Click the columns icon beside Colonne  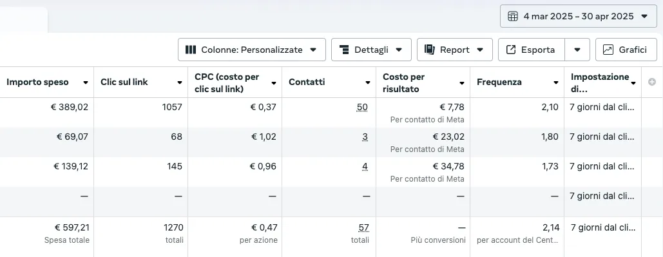pyautogui.click(x=191, y=50)
